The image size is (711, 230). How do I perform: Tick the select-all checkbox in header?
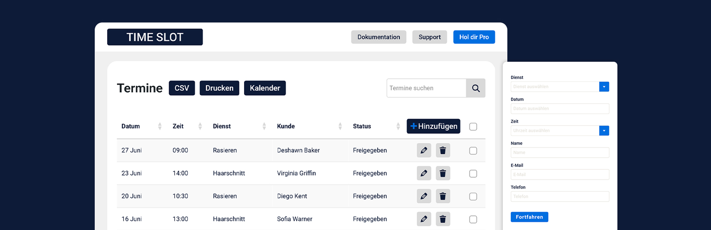click(473, 126)
